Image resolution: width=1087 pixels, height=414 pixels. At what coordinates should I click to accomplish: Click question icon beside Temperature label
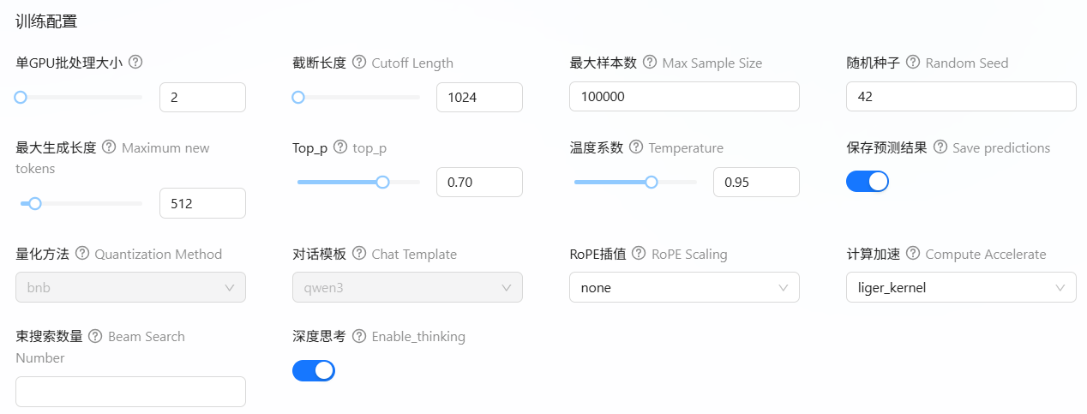(636, 147)
